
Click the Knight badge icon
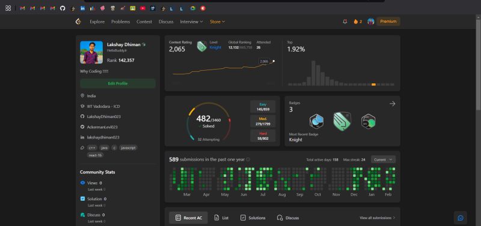point(342,121)
